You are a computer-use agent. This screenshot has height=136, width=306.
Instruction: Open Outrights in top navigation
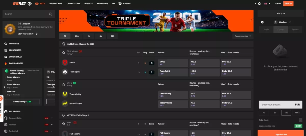[103, 4]
